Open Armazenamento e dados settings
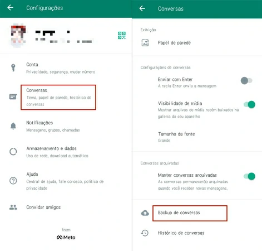The width and height of the screenshot is (262, 251). (x=66, y=152)
